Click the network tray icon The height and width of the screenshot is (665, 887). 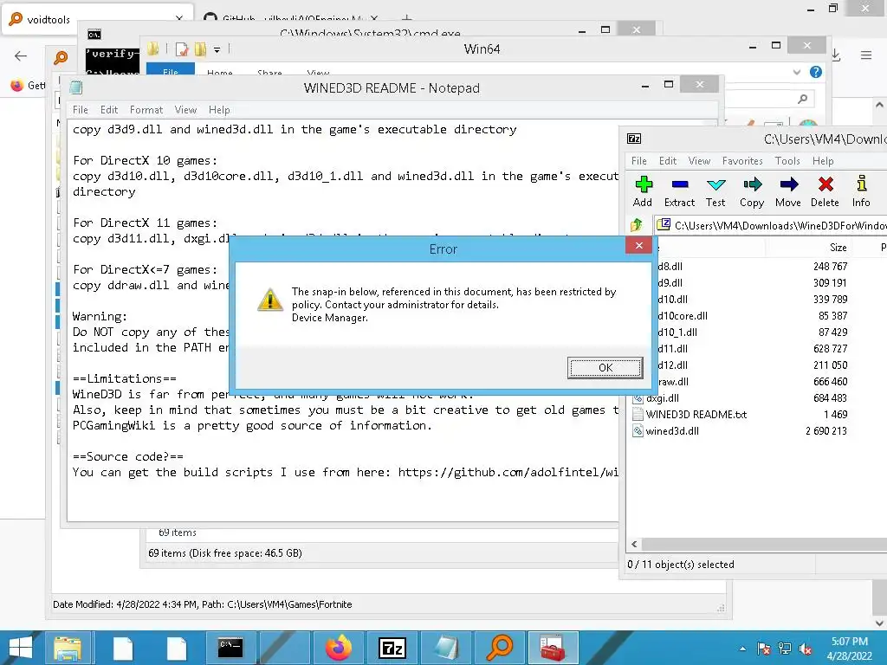point(785,649)
